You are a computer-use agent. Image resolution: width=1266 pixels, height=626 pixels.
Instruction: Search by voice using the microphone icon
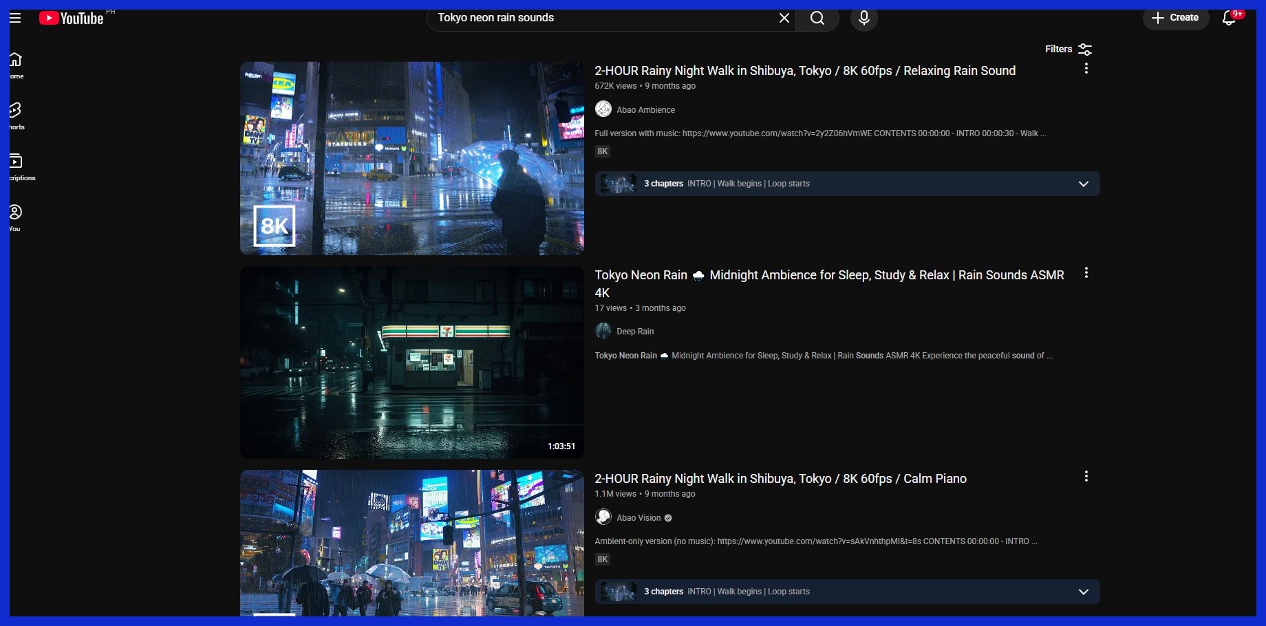[864, 19]
